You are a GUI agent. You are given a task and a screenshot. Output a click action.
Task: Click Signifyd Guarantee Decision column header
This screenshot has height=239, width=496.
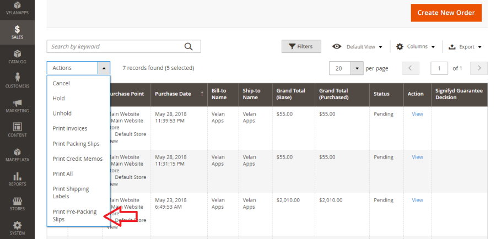click(x=460, y=94)
